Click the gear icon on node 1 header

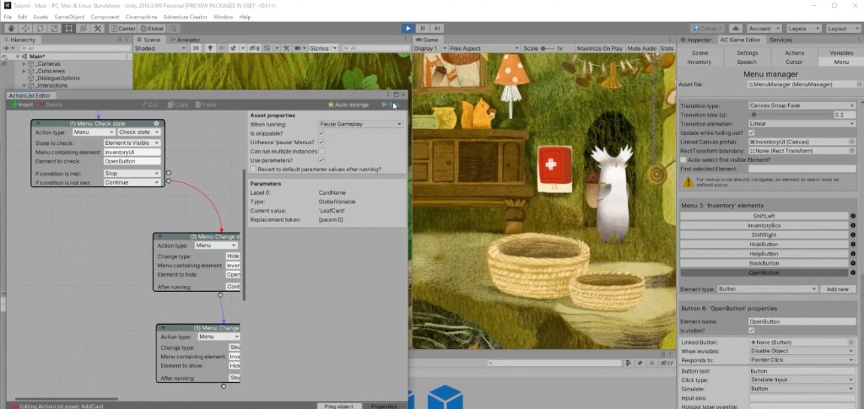[156, 123]
